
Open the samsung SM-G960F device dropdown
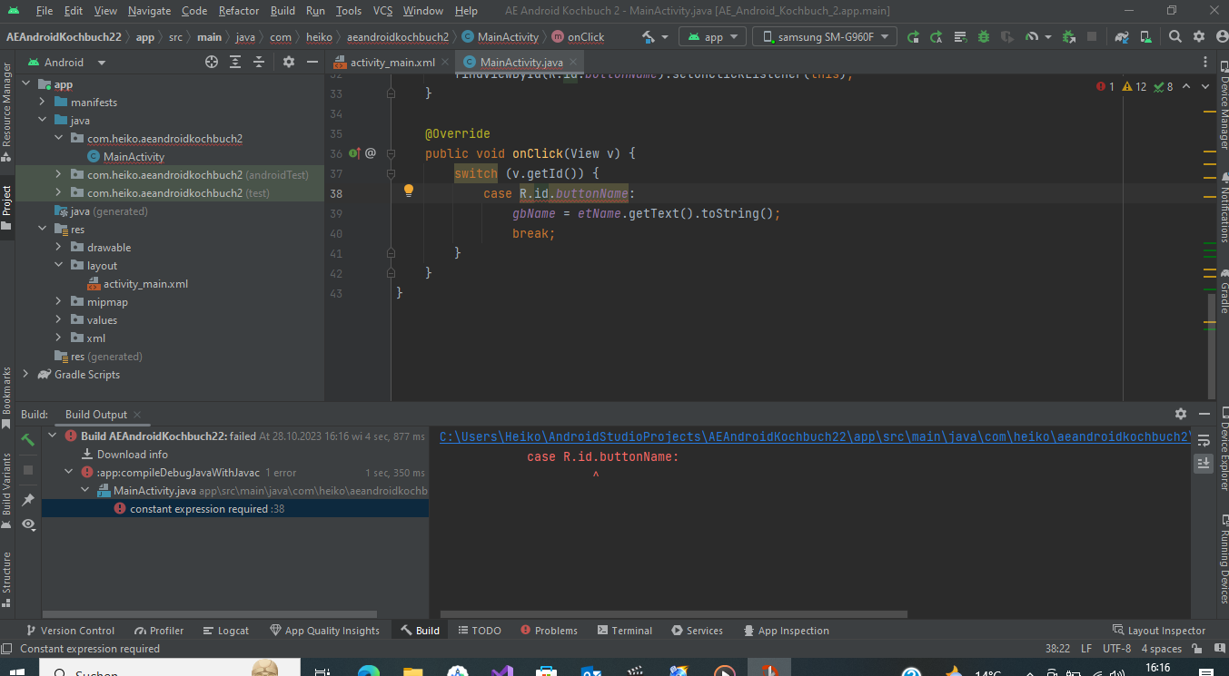coord(825,37)
